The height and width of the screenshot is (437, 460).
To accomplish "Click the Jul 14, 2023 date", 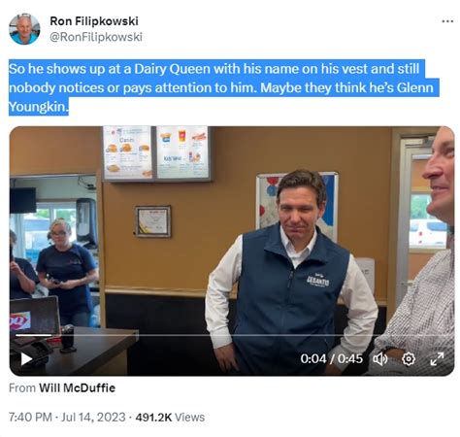I will tap(93, 417).
